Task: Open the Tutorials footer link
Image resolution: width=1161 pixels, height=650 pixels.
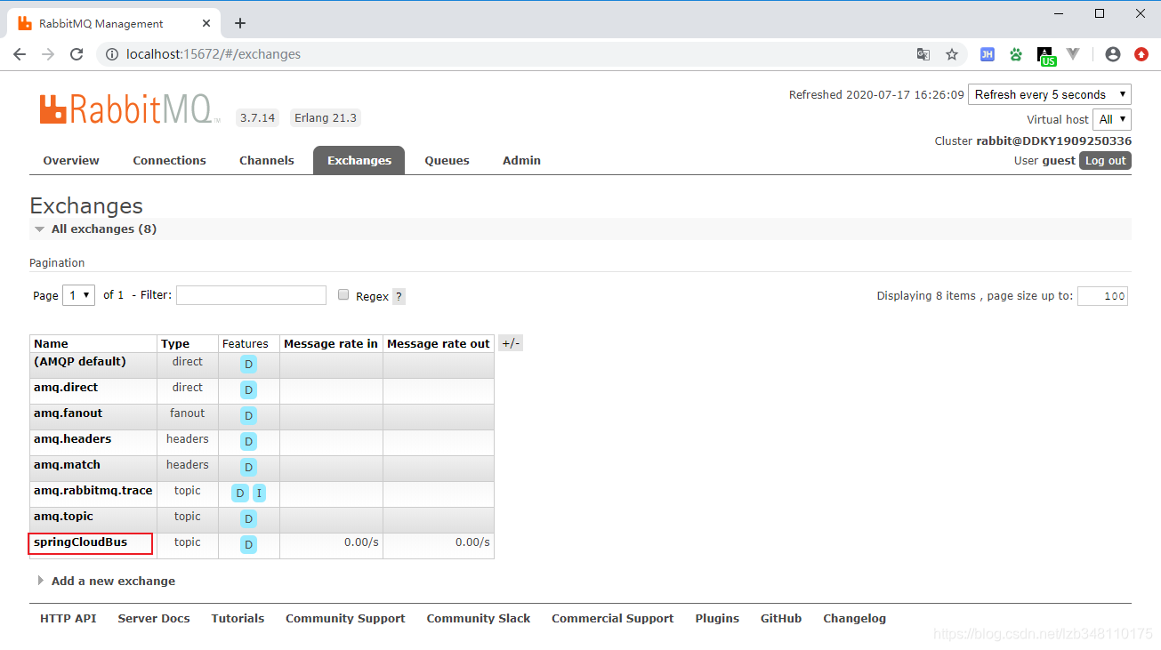Action: click(x=238, y=618)
